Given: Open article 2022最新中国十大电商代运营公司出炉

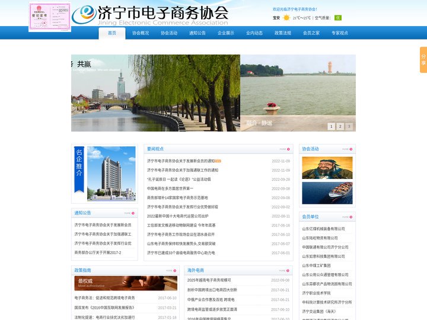Looking at the screenshot, I should pos(177,216).
